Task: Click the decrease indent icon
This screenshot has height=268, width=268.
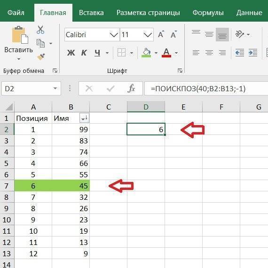Action: 240,53
